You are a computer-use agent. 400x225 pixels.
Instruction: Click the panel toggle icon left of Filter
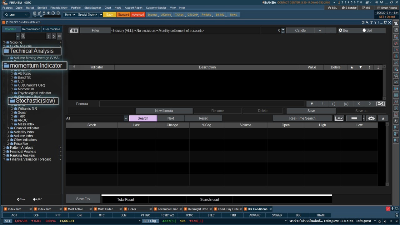pyautogui.click(x=74, y=31)
